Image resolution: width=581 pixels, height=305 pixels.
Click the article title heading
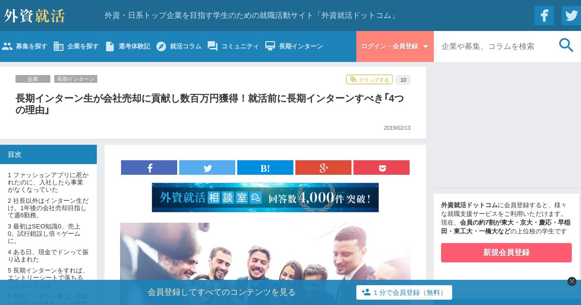(210, 104)
